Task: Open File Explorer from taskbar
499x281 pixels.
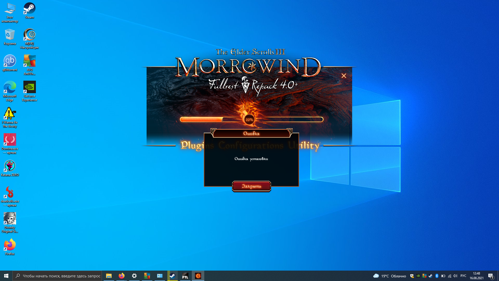Action: tap(109, 276)
